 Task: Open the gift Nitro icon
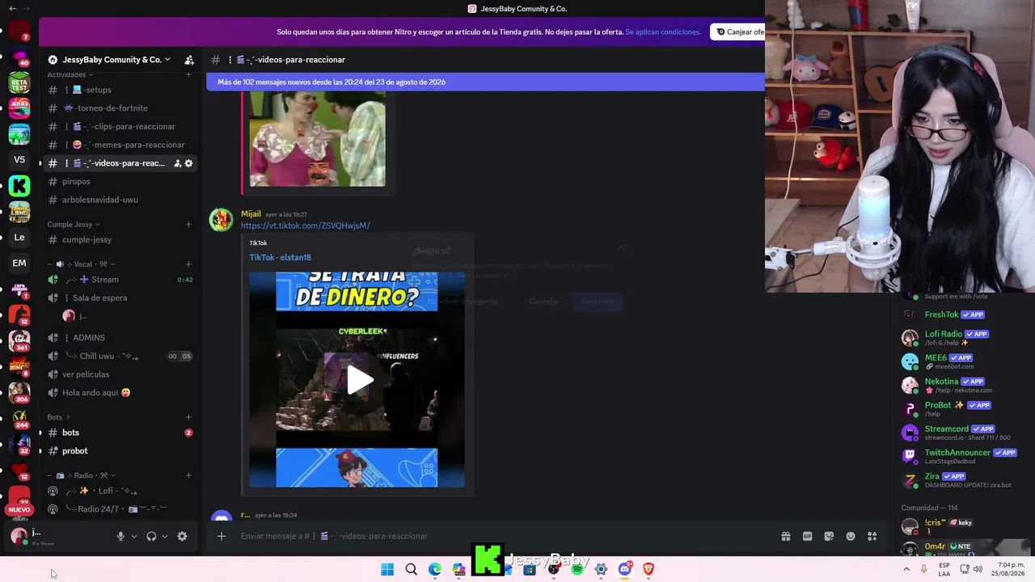(785, 536)
